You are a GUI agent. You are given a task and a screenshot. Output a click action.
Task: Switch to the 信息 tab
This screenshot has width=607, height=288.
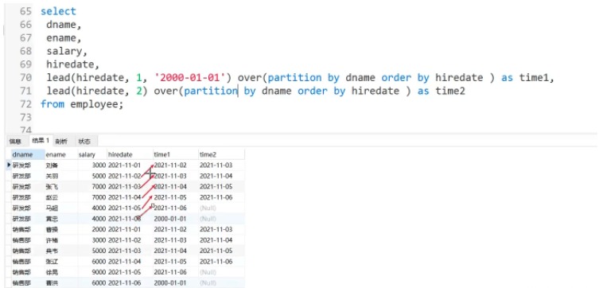15,142
